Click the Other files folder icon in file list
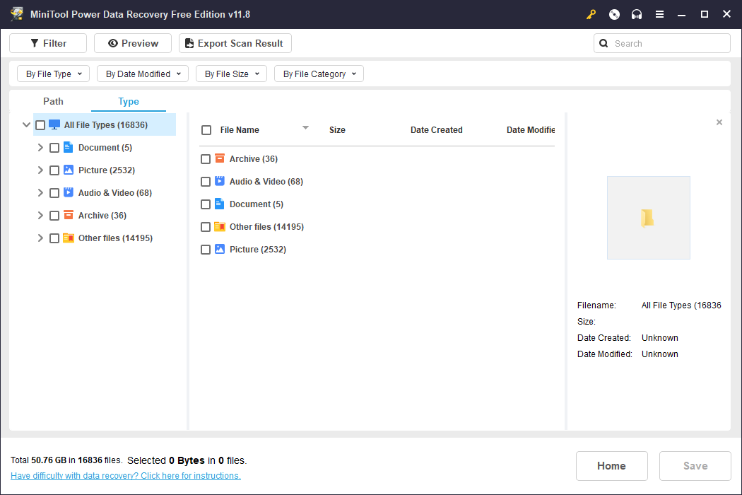 (x=220, y=227)
